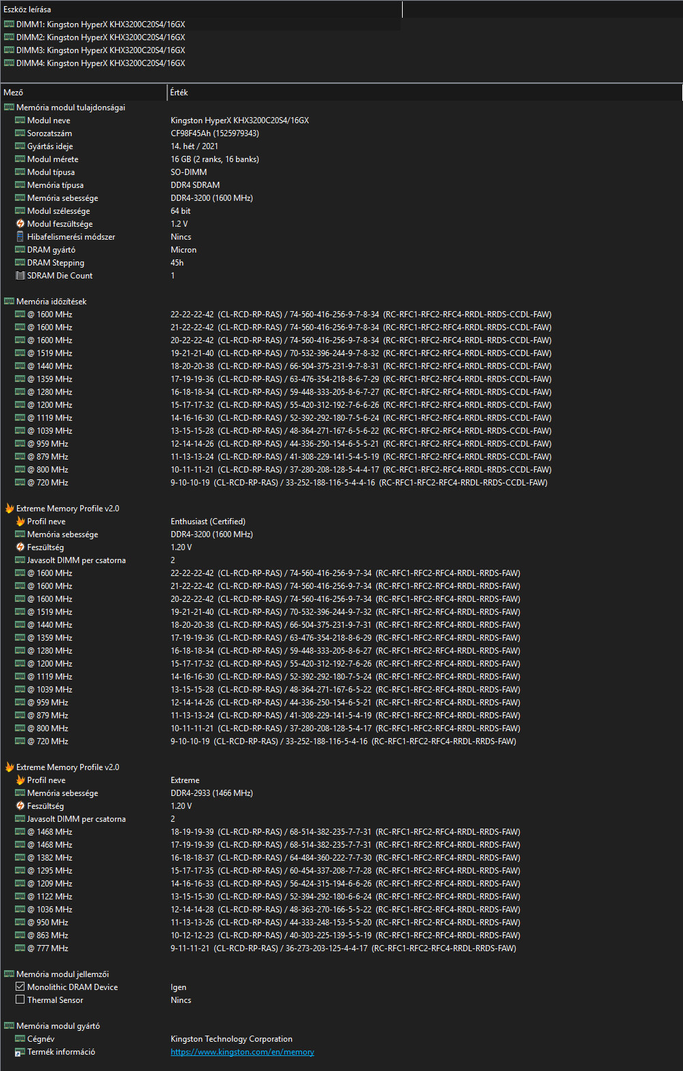683x1071 pixels.
Task: Click the Modul feszültsége voltage icon
Action: coord(20,224)
